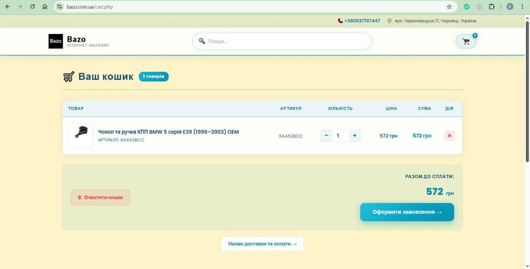
Task: Click the 1 товарів badge
Action: [x=154, y=76]
